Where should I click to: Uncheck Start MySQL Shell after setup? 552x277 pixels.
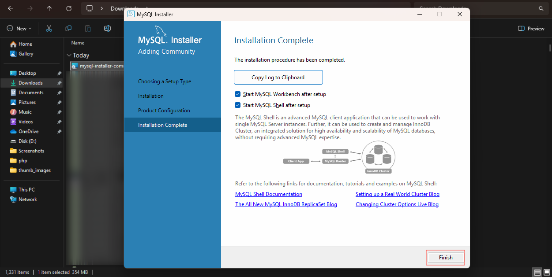point(238,105)
